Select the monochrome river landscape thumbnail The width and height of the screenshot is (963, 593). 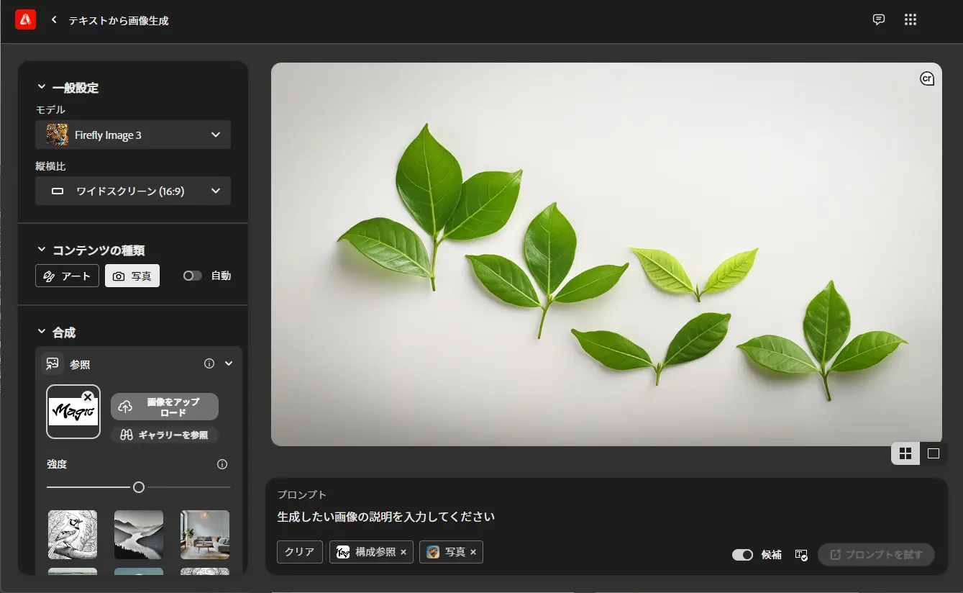coord(139,535)
